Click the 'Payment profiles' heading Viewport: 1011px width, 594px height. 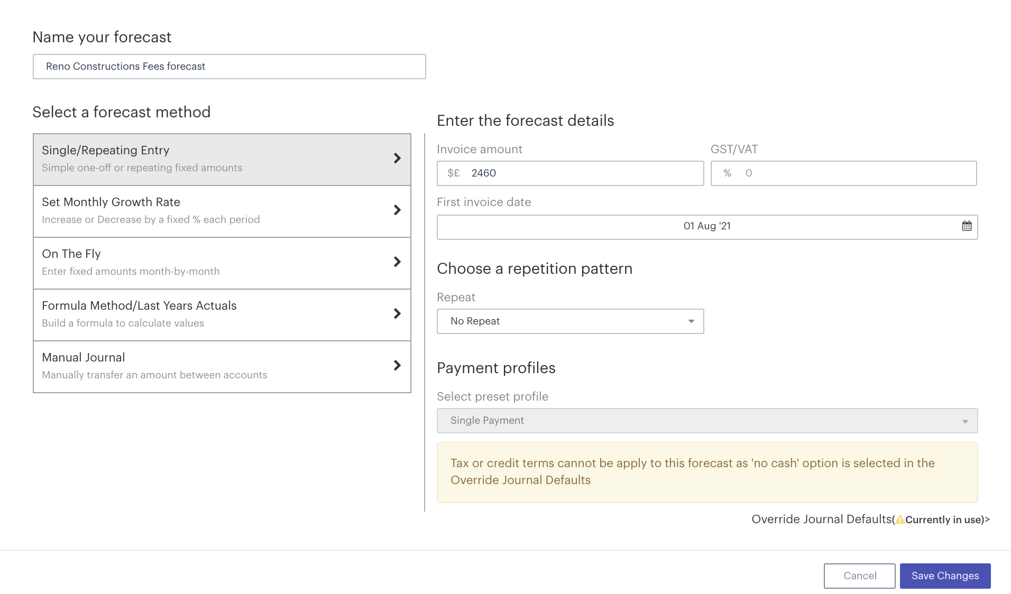coord(496,368)
